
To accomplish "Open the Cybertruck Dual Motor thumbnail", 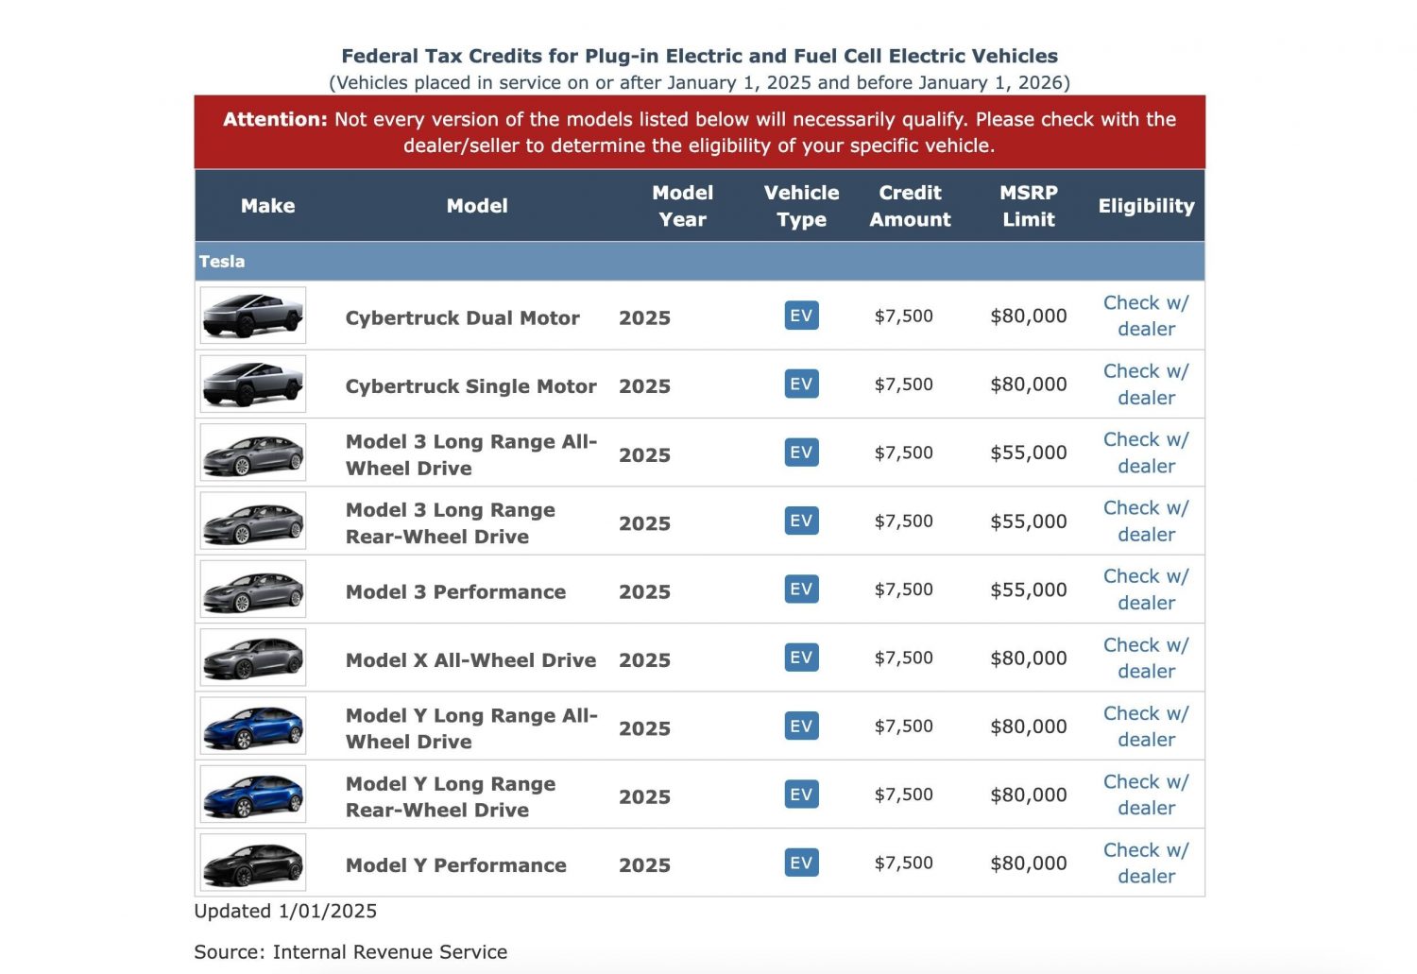I will (x=253, y=316).
